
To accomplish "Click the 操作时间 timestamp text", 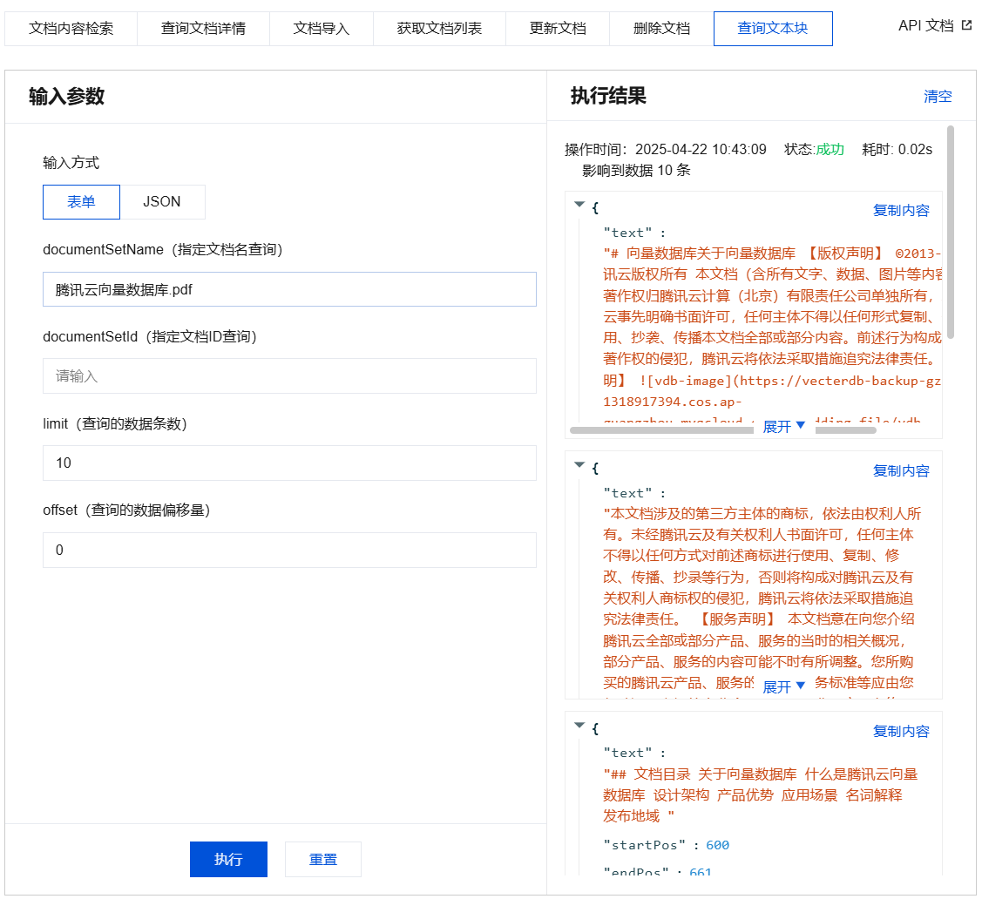I will tap(665, 150).
